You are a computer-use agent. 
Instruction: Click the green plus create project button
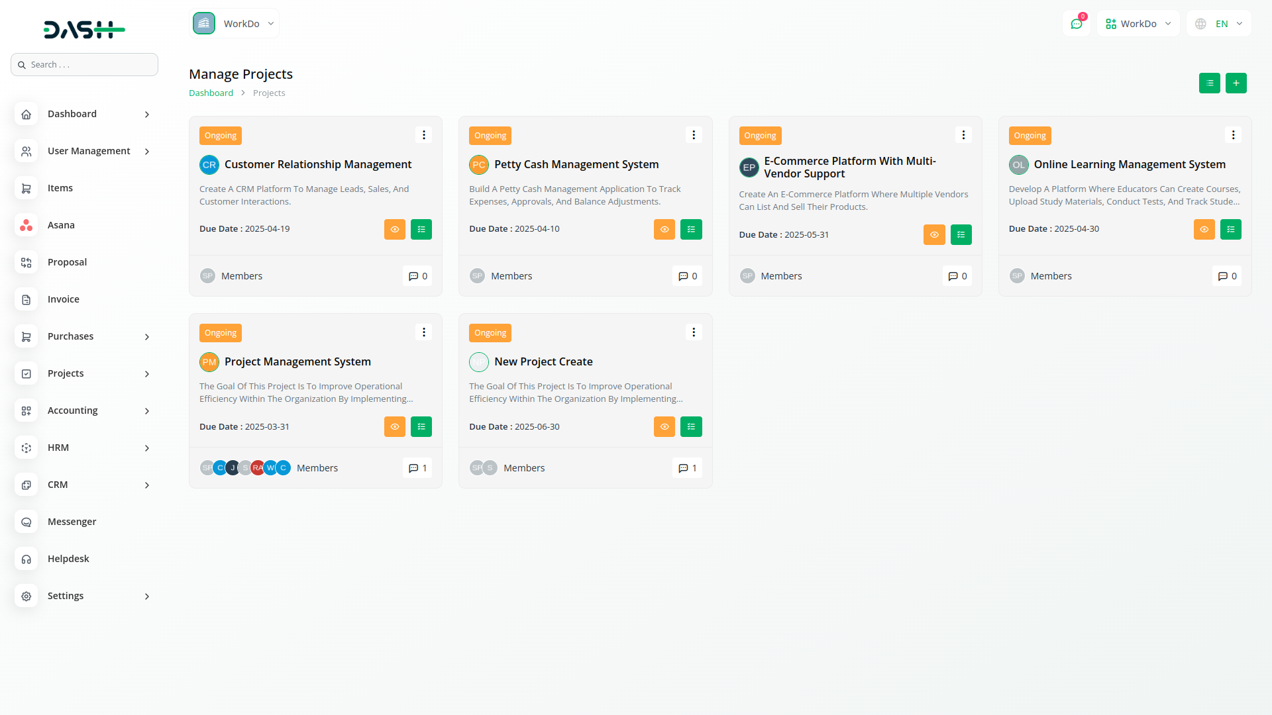pyautogui.click(x=1236, y=83)
